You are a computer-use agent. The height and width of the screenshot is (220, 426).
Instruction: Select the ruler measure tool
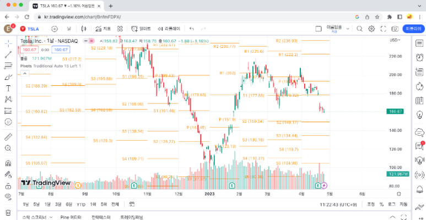click(8, 137)
